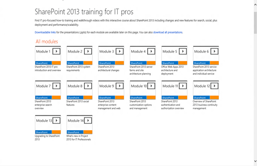Click the vertical scrollbar thumb
The width and height of the screenshot is (257, 166).
pos(255,23)
